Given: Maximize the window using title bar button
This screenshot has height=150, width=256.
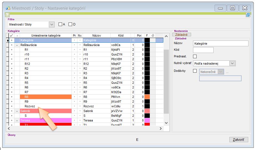Looking at the screenshot, I should [232, 8].
